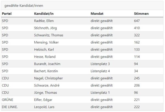The height and width of the screenshot is (112, 165).
Task: Click the Stimmen column header
Action: click(141, 14)
